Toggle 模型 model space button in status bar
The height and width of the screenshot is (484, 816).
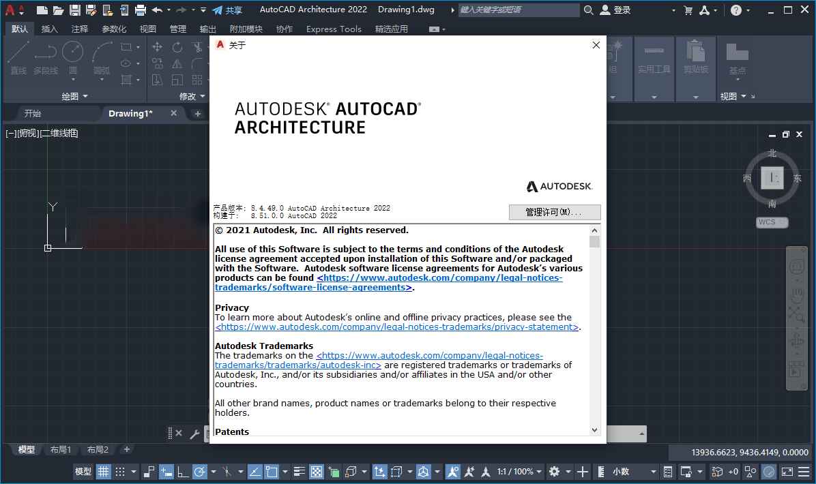pos(83,472)
